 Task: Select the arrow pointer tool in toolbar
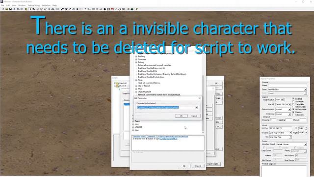[x=30, y=9]
